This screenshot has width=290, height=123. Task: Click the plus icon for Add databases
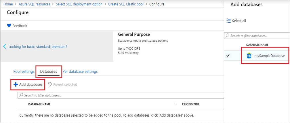[16, 84]
